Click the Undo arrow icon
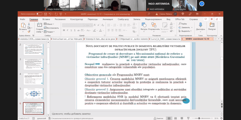 (x=50, y=14)
